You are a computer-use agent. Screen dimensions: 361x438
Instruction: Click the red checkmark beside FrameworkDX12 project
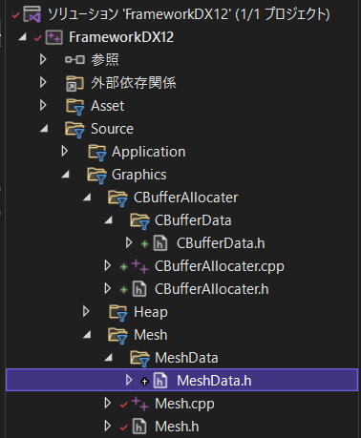pos(37,38)
